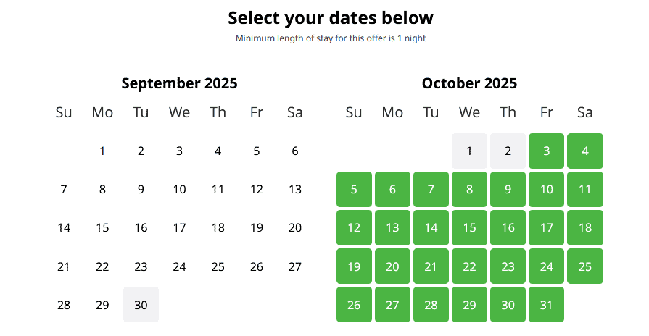Choose October 28 Tuesday date
Image resolution: width=649 pixels, height=336 pixels.
pos(431,304)
